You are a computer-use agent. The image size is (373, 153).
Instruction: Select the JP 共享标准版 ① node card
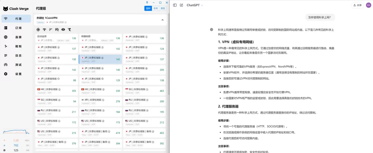[144, 38]
